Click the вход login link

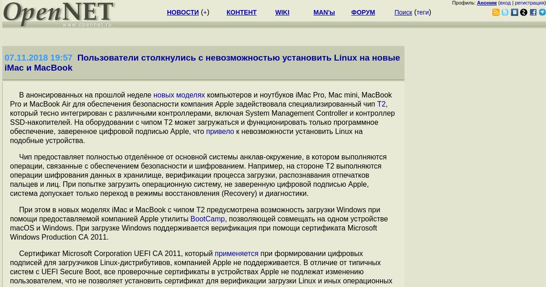[506, 3]
